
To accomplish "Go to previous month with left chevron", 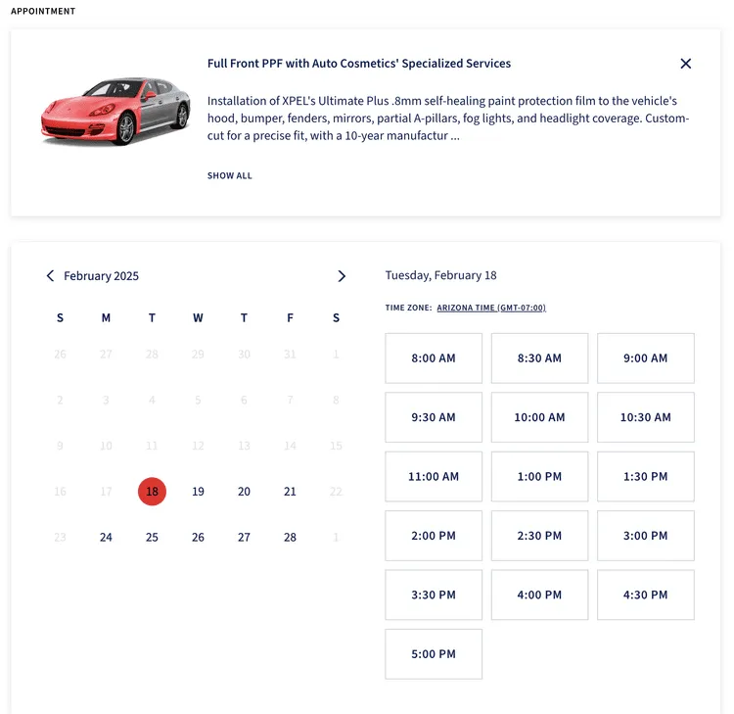I will pyautogui.click(x=51, y=276).
